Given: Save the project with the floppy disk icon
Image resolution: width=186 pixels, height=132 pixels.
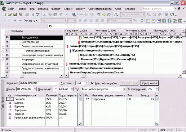Looking at the screenshot, I should tap(15, 14).
